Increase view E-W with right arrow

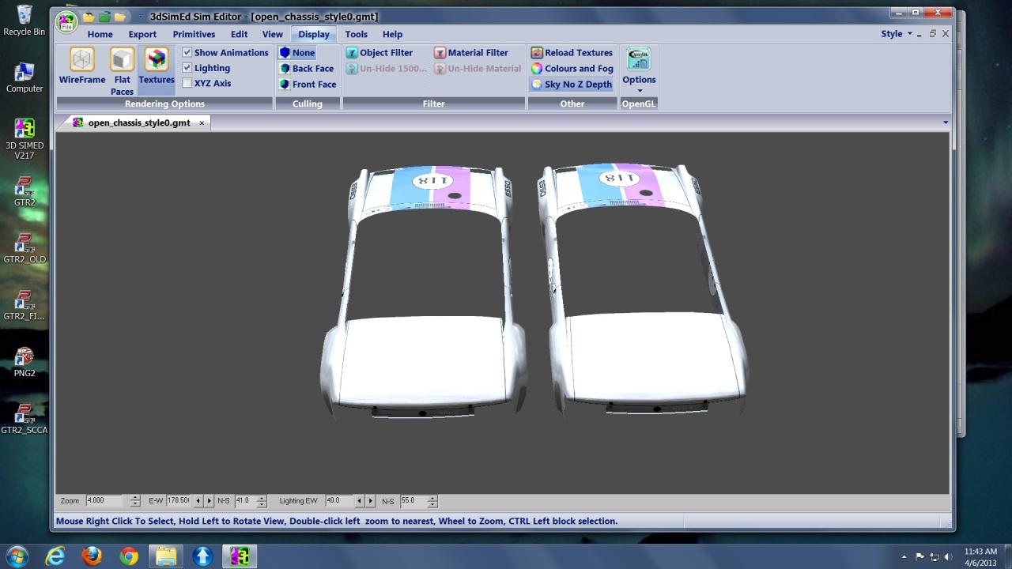(x=209, y=501)
